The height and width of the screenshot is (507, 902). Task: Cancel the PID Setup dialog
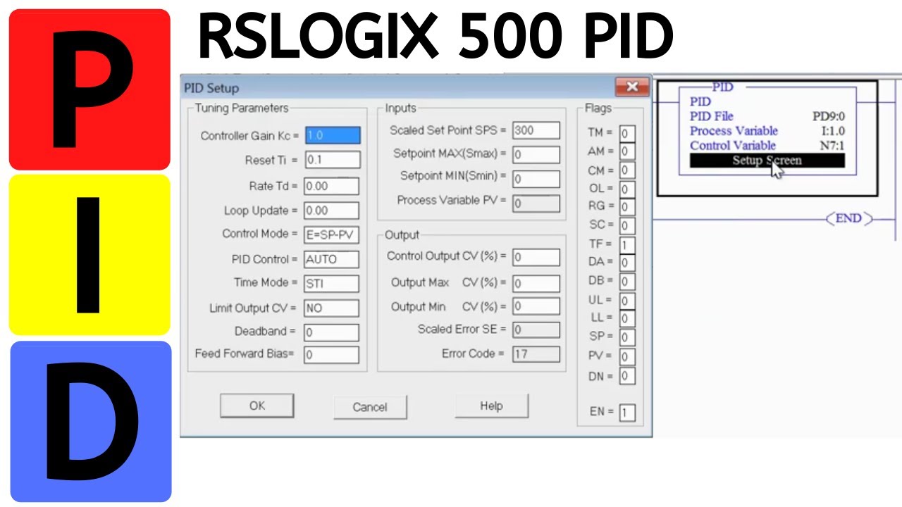pyautogui.click(x=370, y=407)
